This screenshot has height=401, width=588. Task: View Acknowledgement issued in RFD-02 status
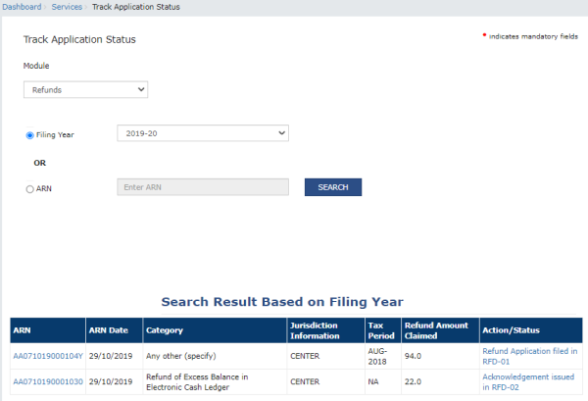[529, 382]
